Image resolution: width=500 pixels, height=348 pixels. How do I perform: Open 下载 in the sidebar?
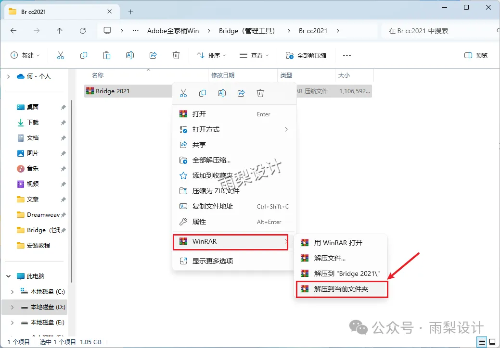tap(33, 122)
